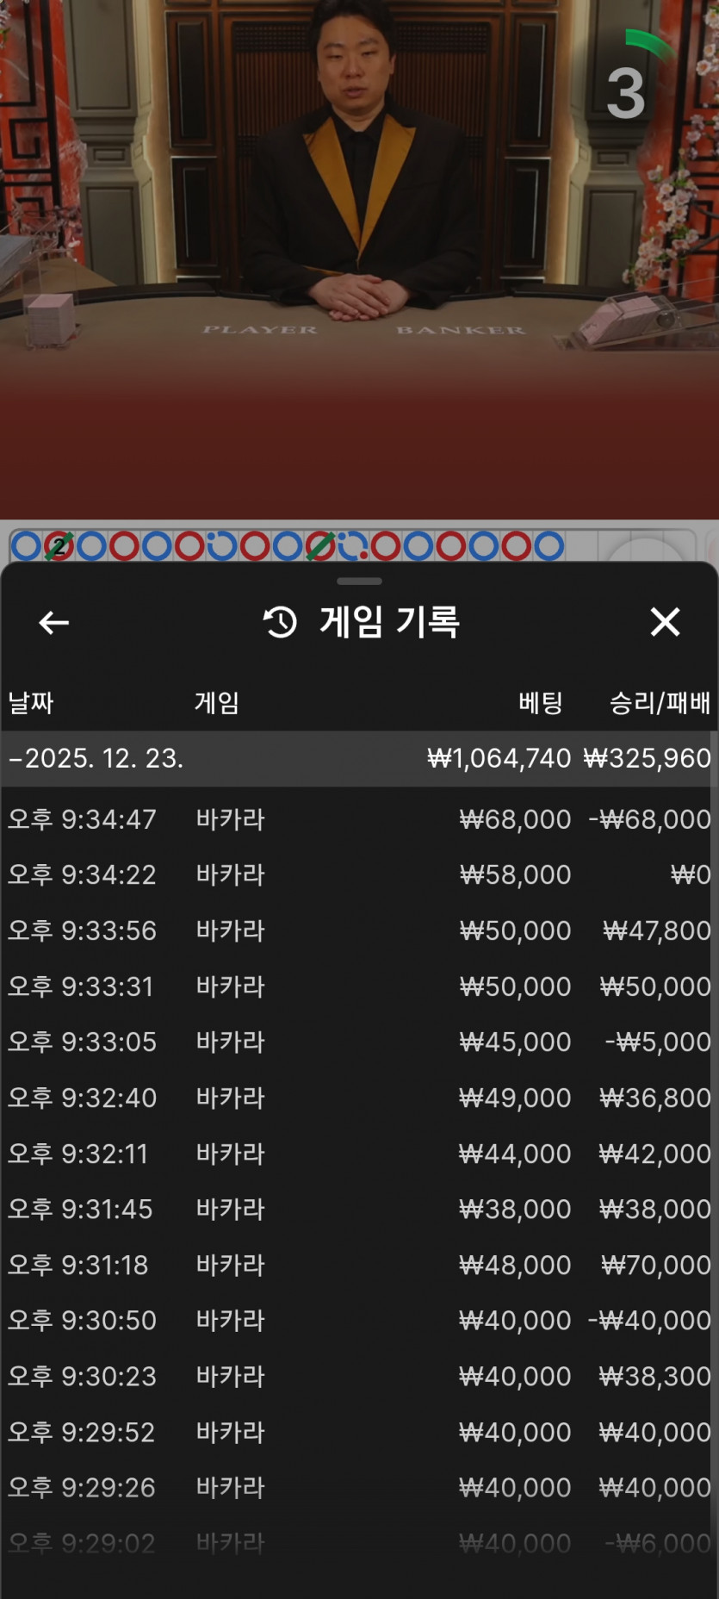The image size is (719, 1599).
Task: Open the 오후 9:31:18 round with ₩70,000 win
Action: point(359,1265)
